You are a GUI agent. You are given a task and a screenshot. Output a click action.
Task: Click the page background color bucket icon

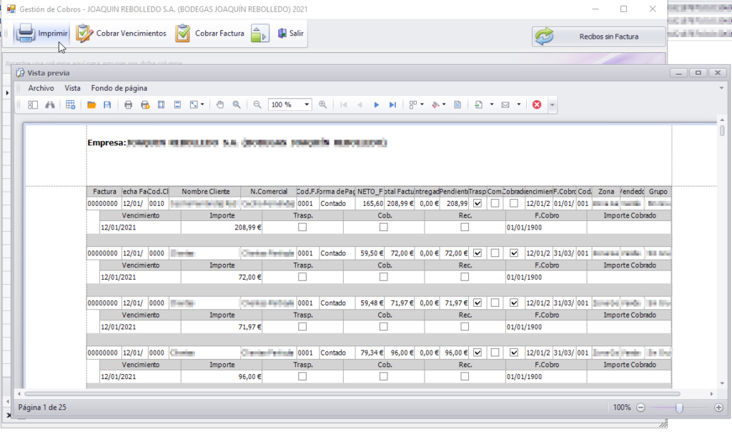435,105
